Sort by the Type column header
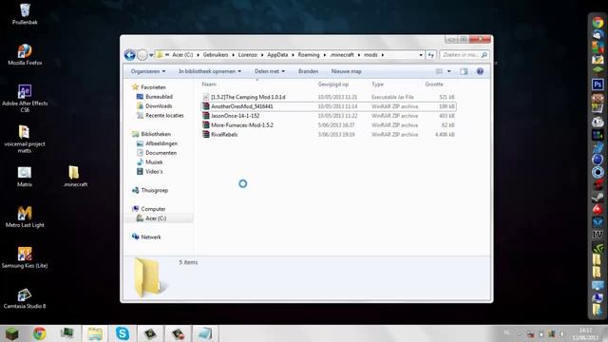 (377, 85)
